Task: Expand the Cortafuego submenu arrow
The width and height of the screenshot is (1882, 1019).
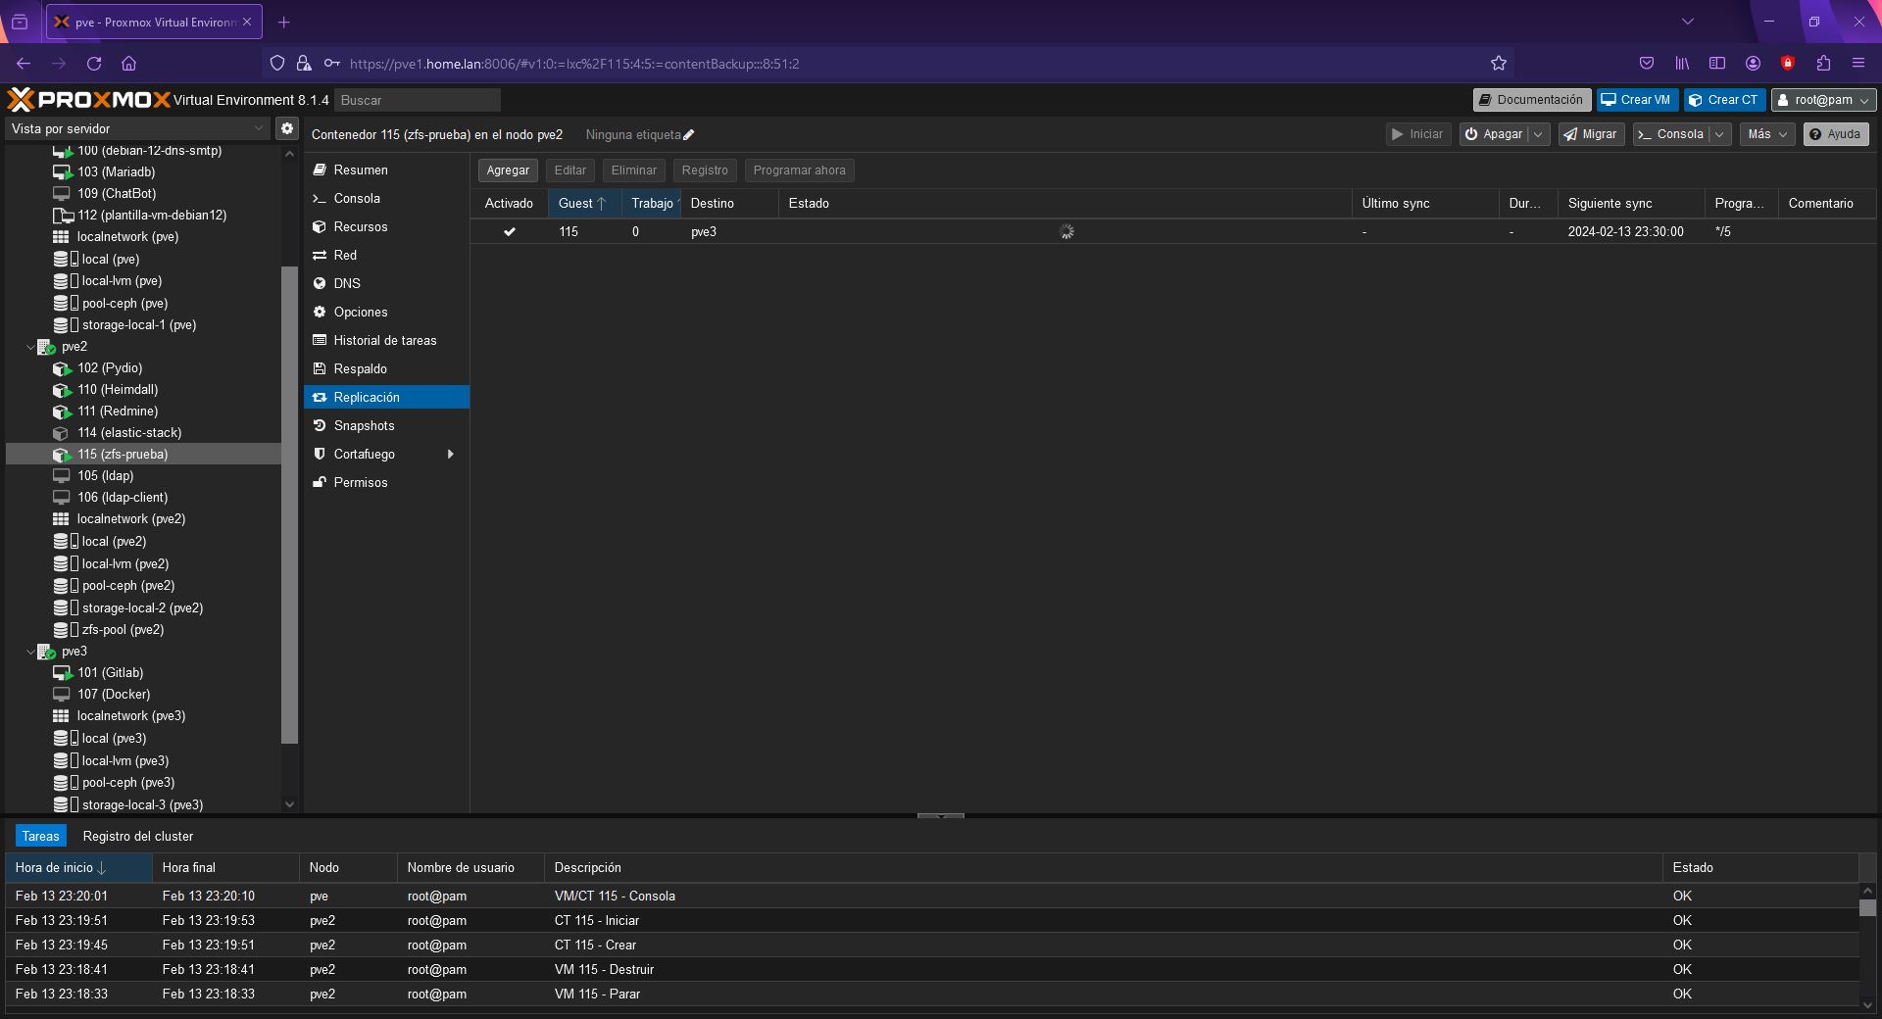Action: 451,455
